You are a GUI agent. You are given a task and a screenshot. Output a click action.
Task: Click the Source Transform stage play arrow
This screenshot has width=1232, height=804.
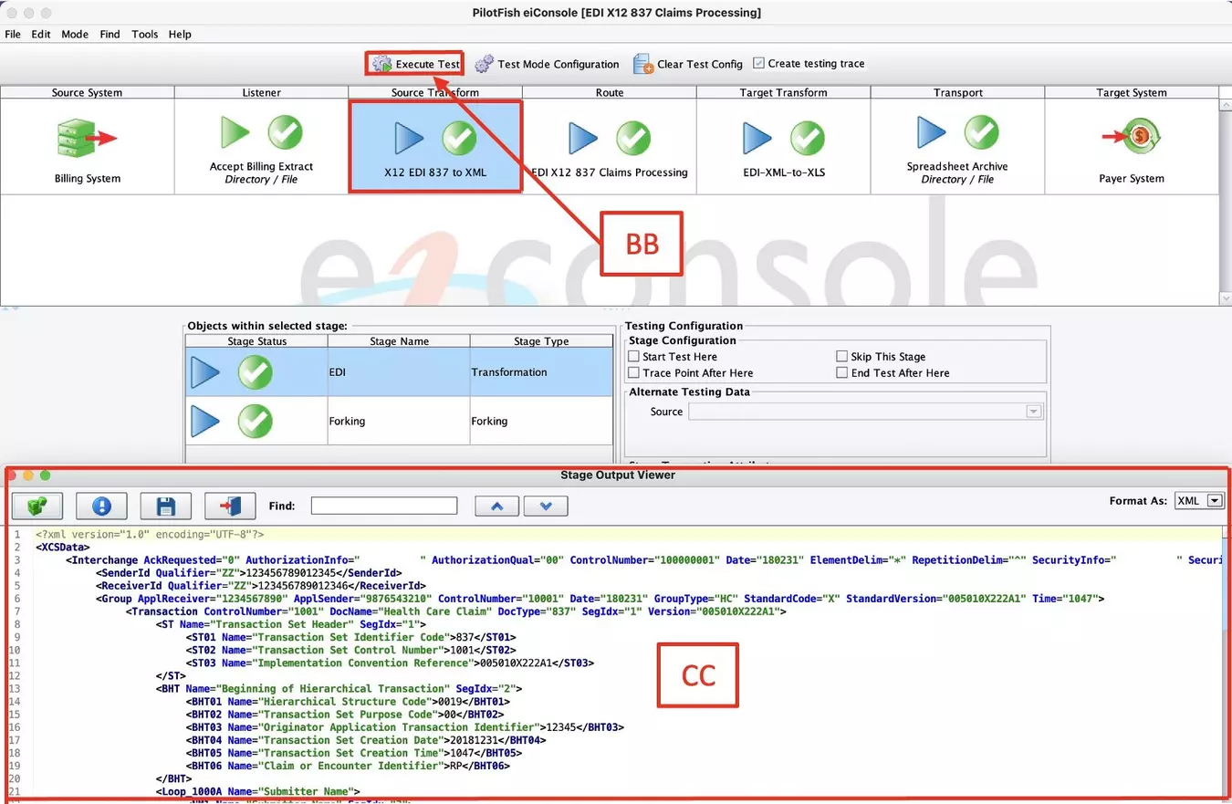tap(410, 138)
